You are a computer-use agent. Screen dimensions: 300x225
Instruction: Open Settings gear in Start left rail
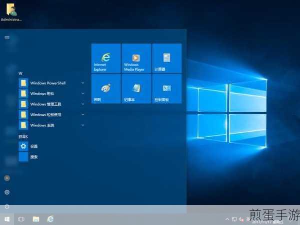pos(7,192)
